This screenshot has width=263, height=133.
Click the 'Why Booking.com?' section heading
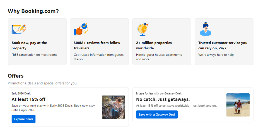click(33, 11)
